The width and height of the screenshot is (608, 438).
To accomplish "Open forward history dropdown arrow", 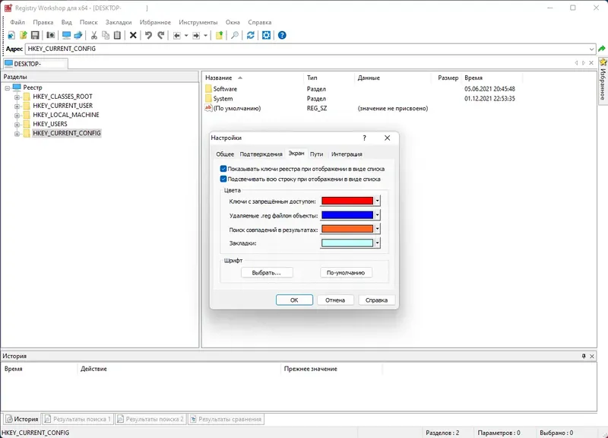I will (205, 35).
